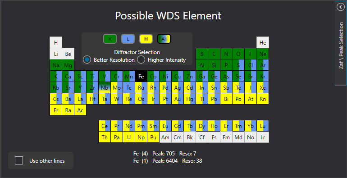Viewport: 347px width, 178px height.
Task: Pick the Na element
Action: 56,65
